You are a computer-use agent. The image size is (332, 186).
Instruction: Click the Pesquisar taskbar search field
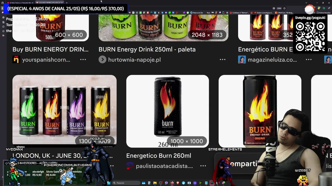point(126,183)
